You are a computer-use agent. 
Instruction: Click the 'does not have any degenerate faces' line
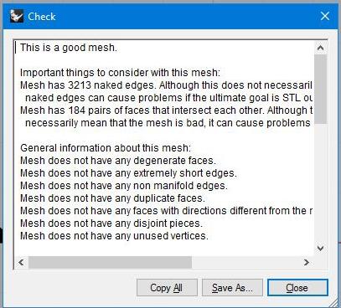pos(118,161)
